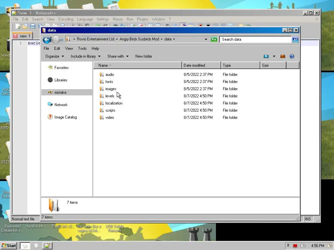Click the Explorer forward arrow button

pyautogui.click(x=56, y=39)
